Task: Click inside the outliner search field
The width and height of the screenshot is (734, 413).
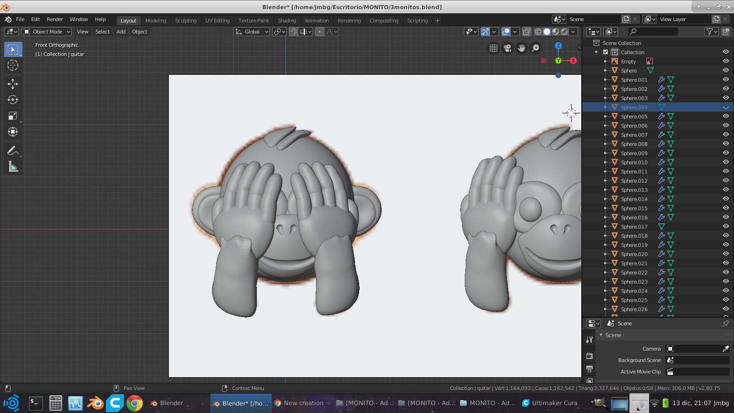Action: point(653,32)
